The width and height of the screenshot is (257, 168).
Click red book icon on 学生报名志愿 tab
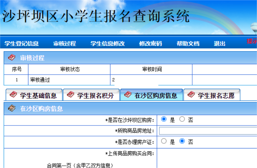click(x=191, y=94)
